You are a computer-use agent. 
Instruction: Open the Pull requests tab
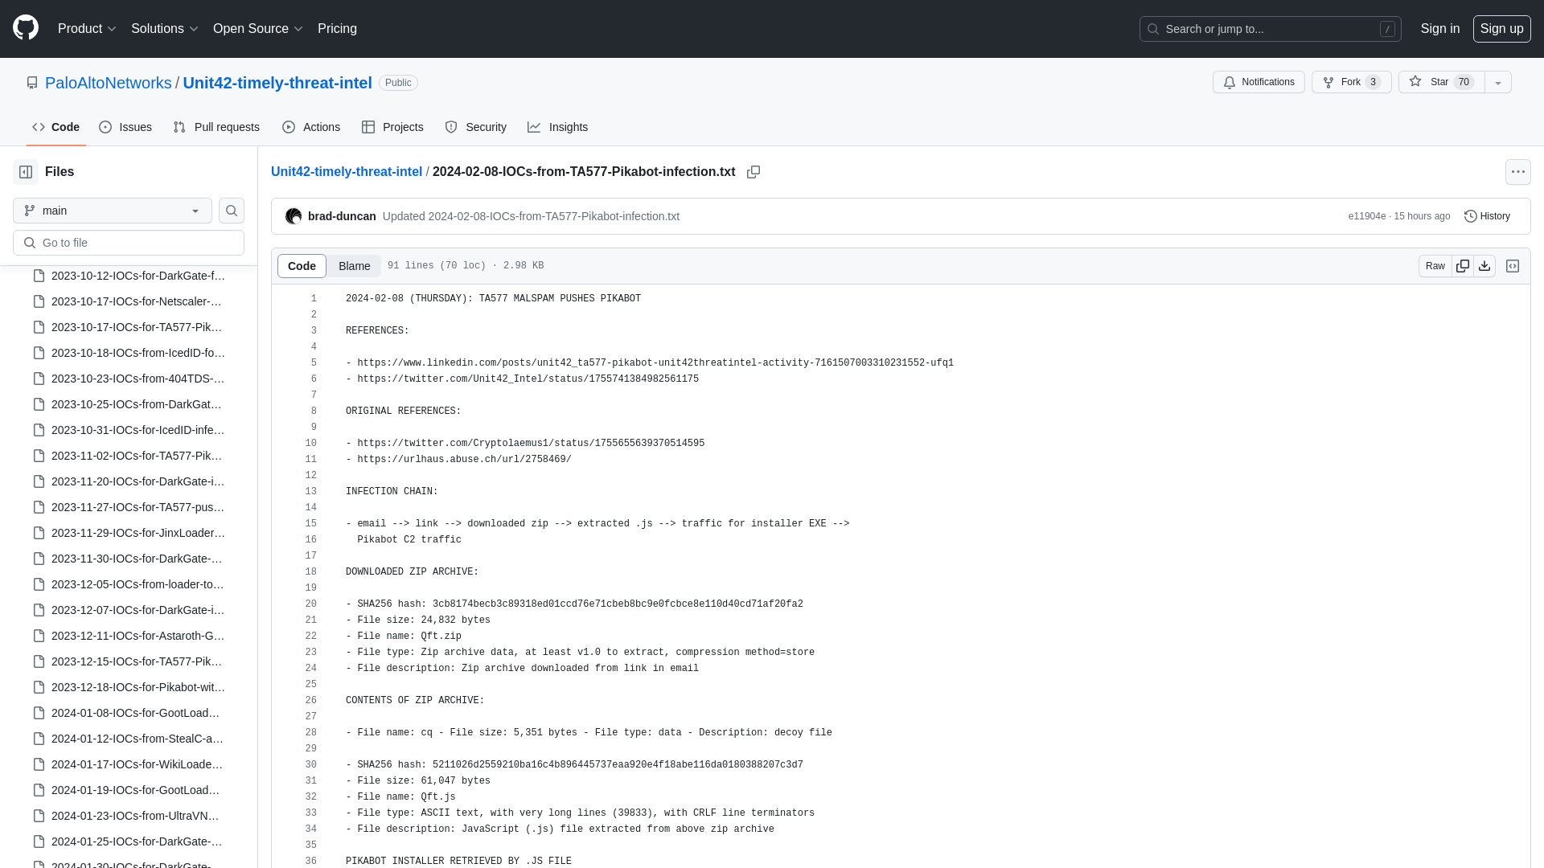click(216, 127)
